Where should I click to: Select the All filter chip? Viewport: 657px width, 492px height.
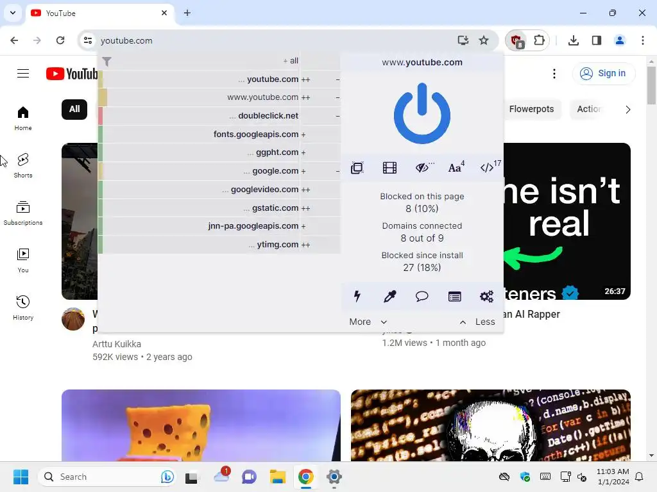pyautogui.click(x=74, y=109)
